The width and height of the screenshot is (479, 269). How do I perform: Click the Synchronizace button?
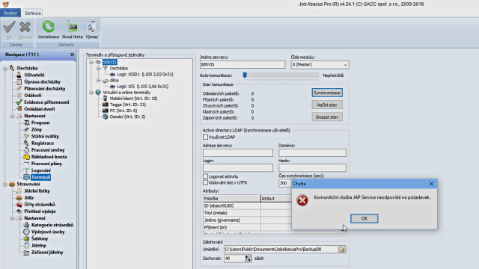327,93
